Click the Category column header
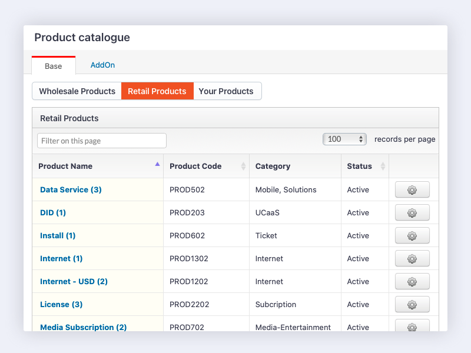The width and height of the screenshot is (471, 353). (296, 166)
